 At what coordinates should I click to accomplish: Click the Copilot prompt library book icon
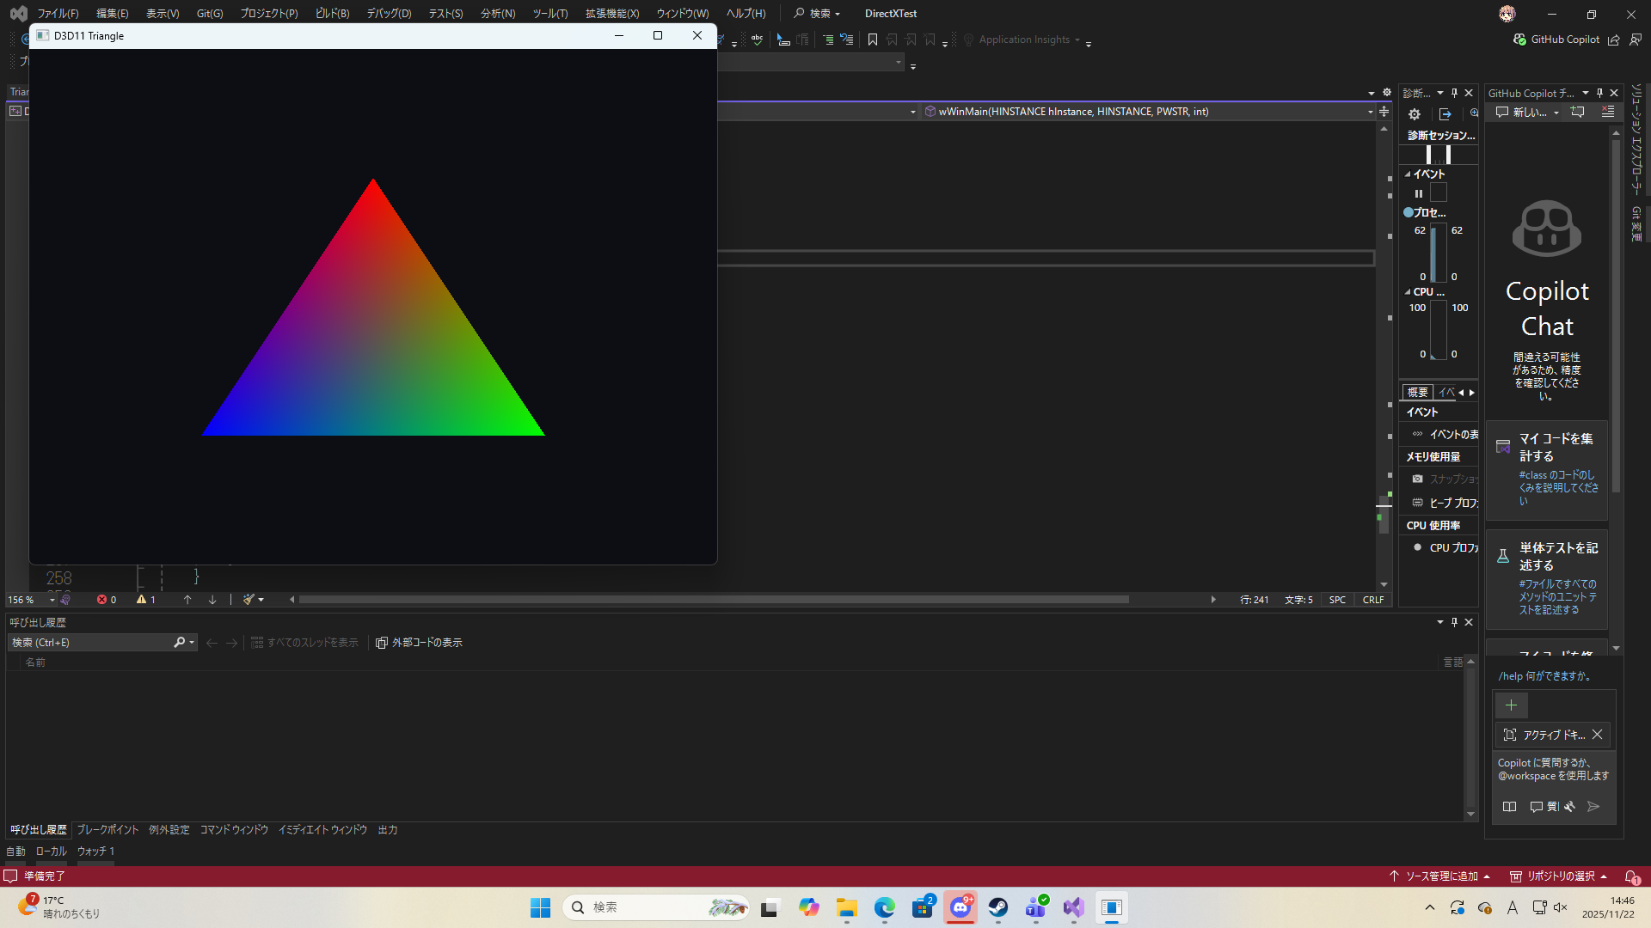click(1509, 806)
